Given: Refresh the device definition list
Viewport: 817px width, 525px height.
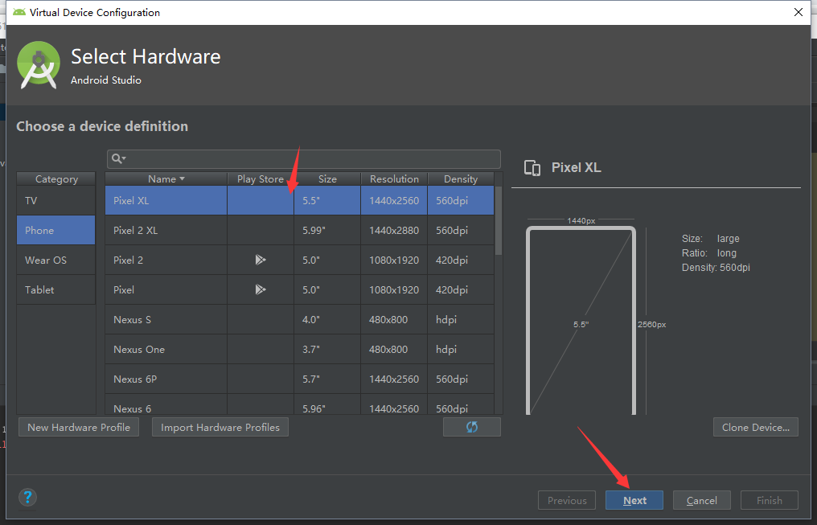Looking at the screenshot, I should (x=471, y=426).
